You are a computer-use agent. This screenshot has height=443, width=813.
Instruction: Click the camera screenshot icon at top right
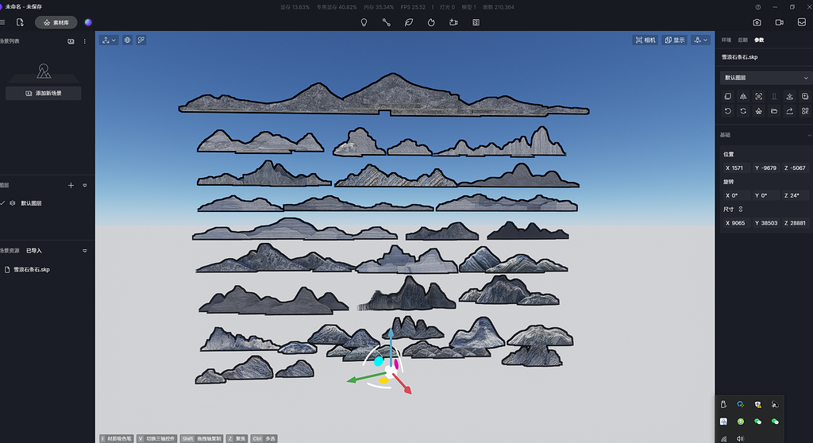point(757,23)
